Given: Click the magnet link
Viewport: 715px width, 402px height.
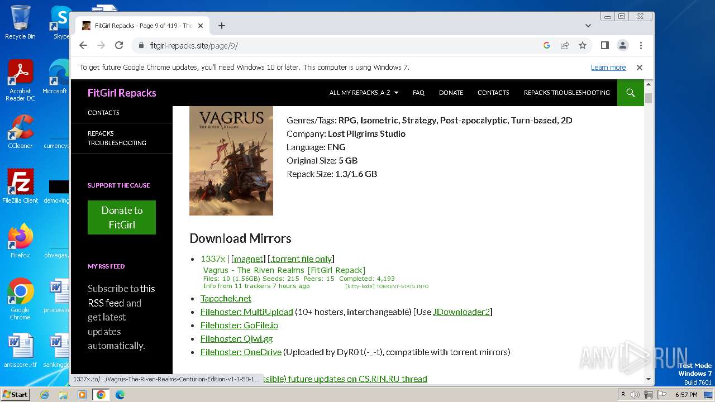Looking at the screenshot, I should coord(249,259).
